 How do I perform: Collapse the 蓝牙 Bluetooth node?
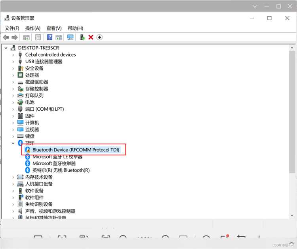point(13,143)
